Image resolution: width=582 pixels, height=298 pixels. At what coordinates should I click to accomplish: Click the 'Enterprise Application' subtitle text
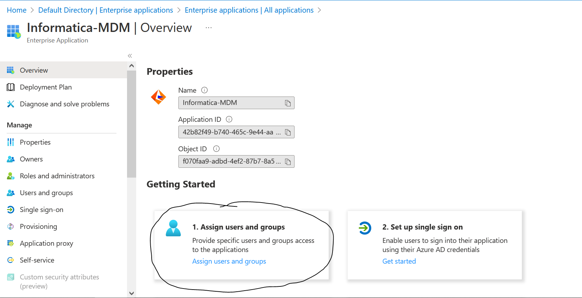(x=57, y=40)
